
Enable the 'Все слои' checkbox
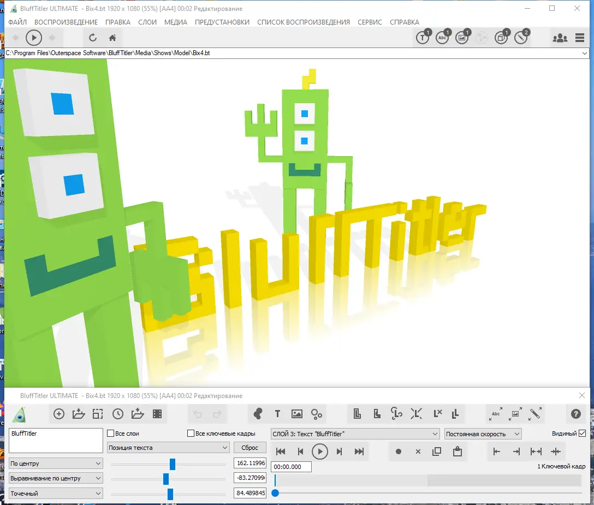111,433
